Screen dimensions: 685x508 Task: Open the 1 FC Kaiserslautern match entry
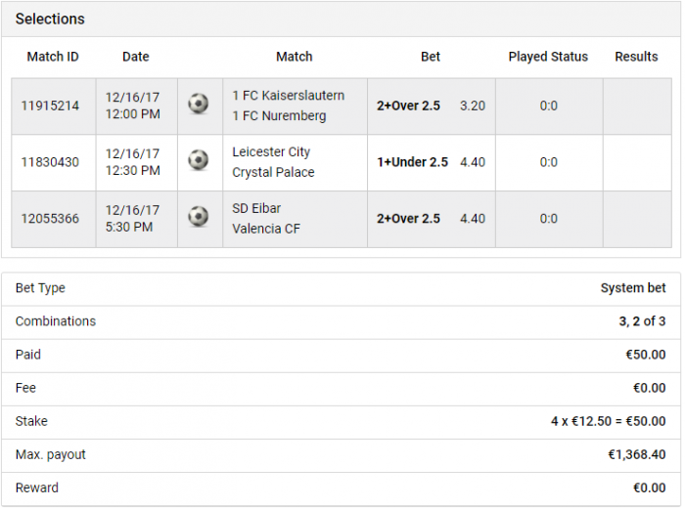coord(289,106)
